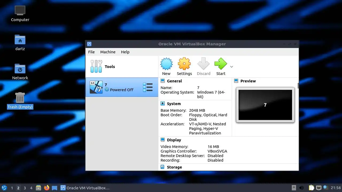The image size is (342, 192).
Task: Switch to workspace 4
Action: [31, 188]
